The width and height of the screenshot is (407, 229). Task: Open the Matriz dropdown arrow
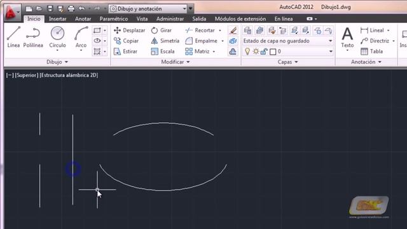pyautogui.click(x=214, y=52)
